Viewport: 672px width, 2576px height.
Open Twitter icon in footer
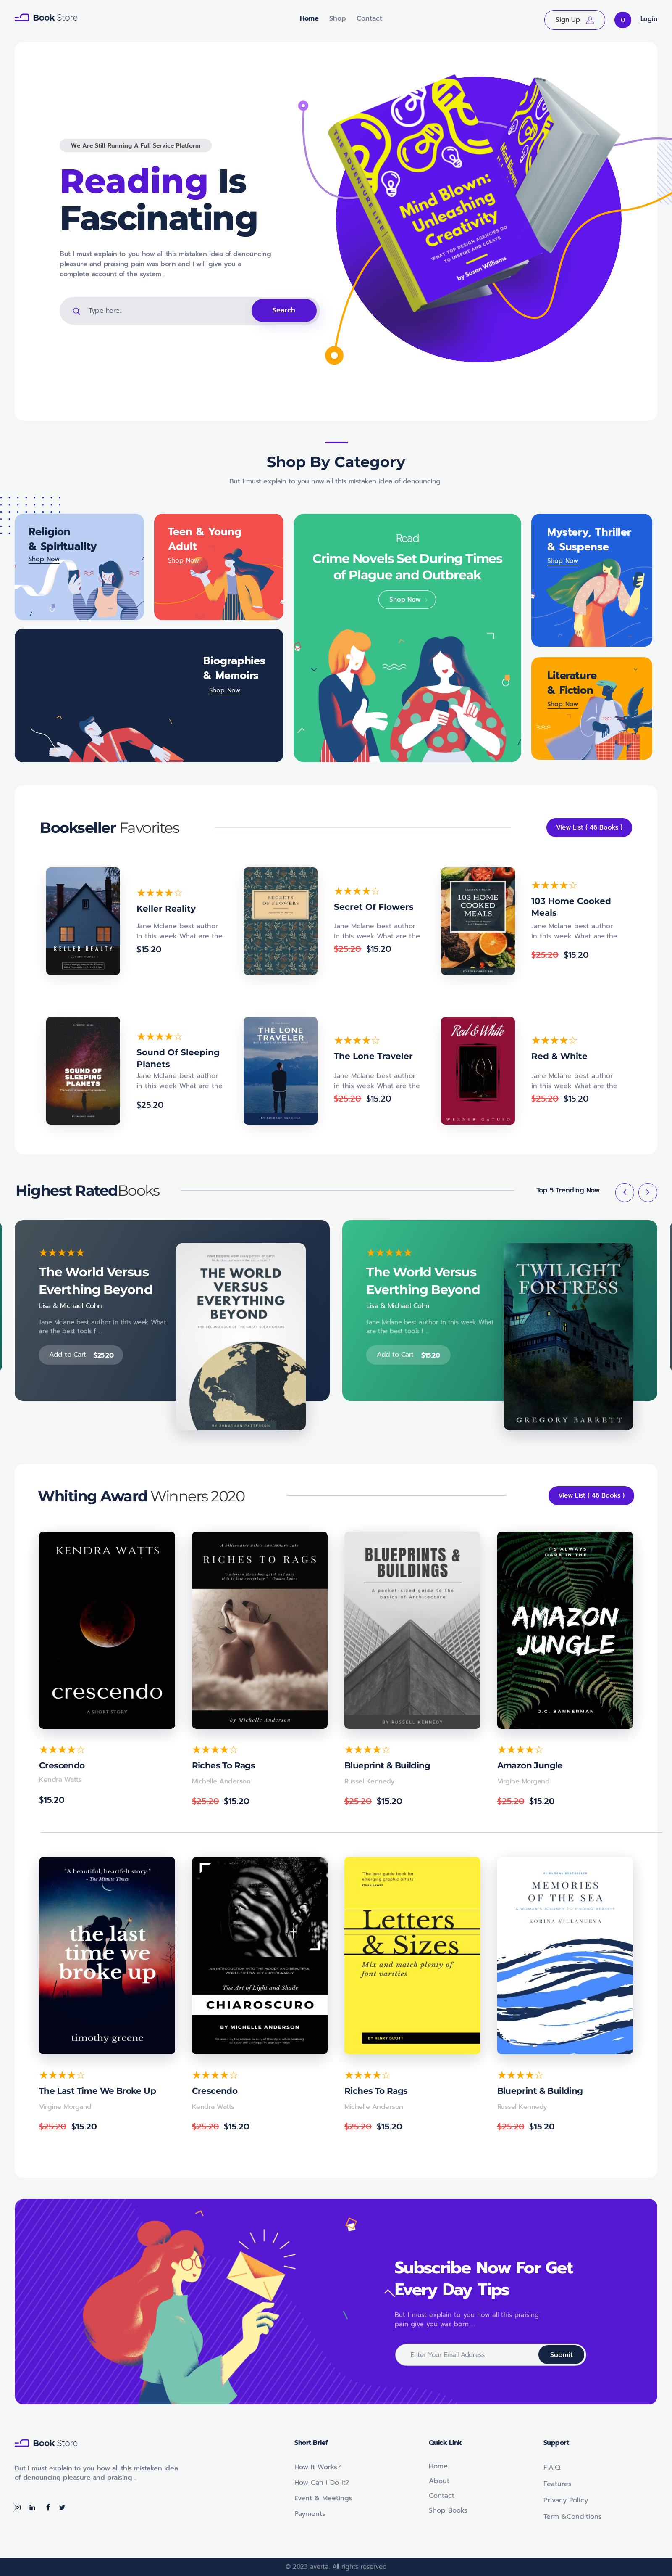(x=62, y=2506)
